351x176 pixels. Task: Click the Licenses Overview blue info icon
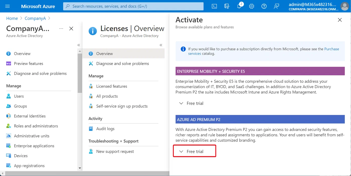[93, 31]
